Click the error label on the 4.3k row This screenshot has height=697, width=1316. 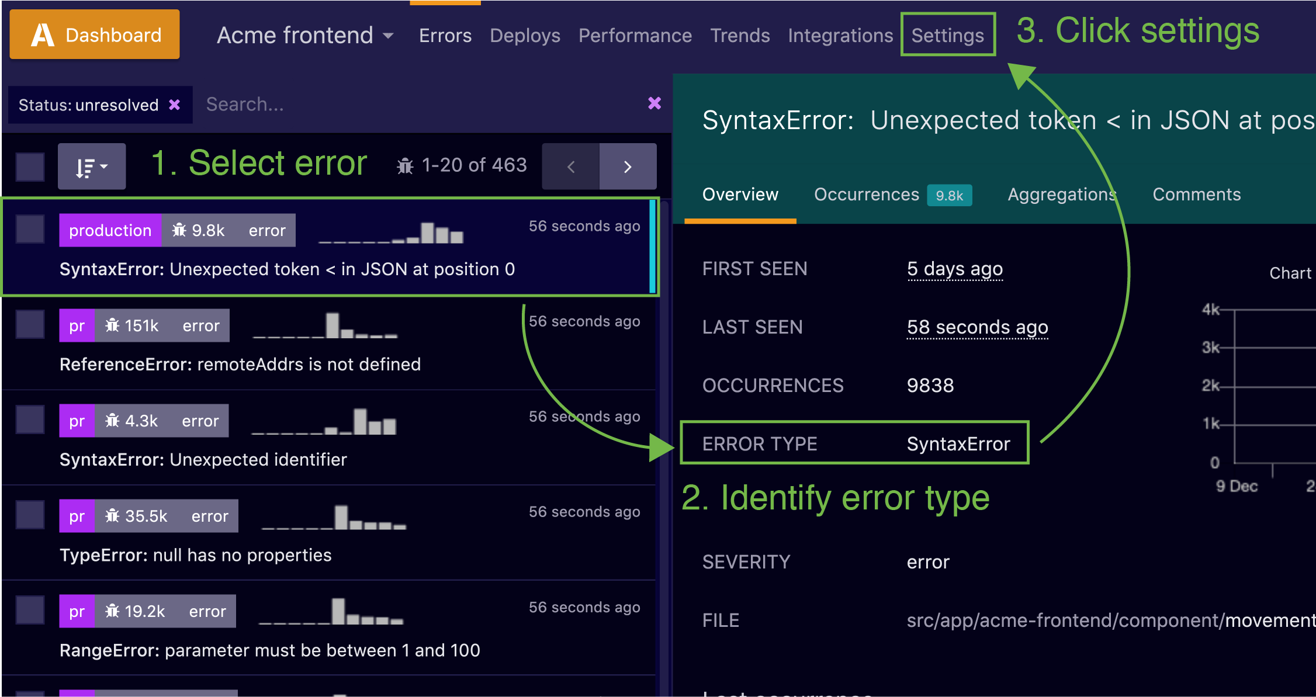(200, 421)
